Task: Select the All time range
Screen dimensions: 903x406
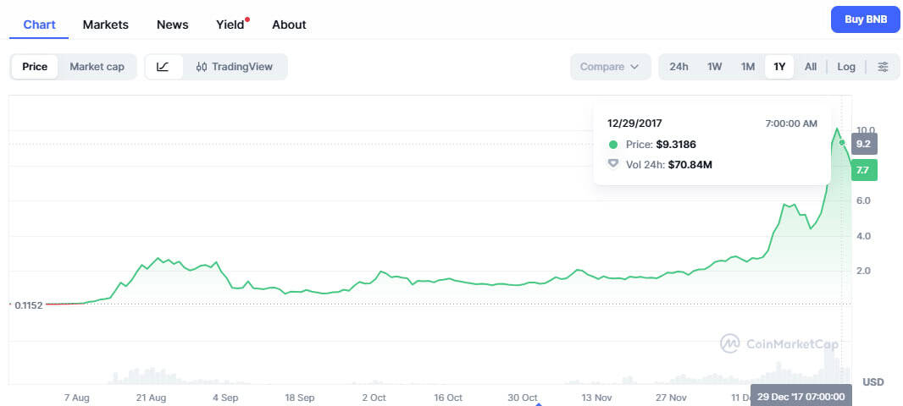Action: (x=811, y=67)
